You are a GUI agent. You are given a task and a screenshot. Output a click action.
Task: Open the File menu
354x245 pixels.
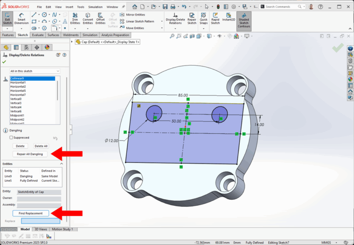(x=39, y=7)
